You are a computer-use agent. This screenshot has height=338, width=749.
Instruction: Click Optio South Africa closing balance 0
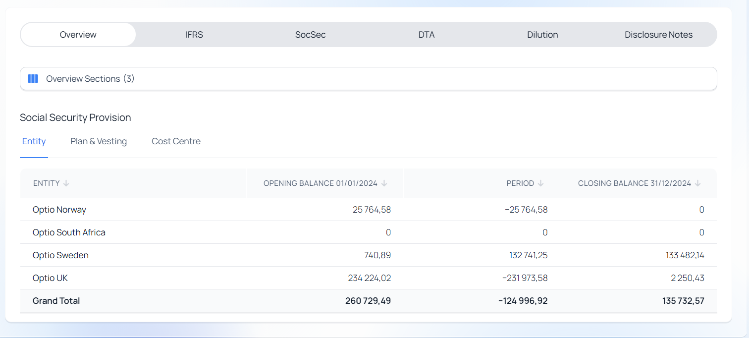tap(701, 232)
